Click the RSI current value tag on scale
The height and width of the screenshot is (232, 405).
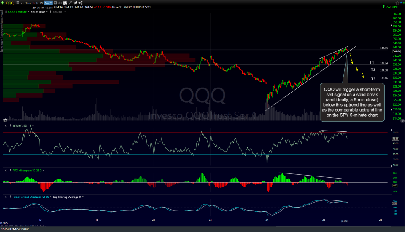pyautogui.click(x=395, y=139)
